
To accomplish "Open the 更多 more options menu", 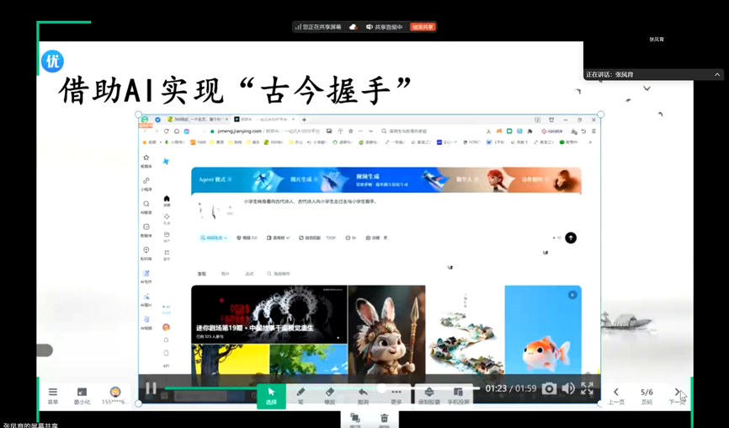I will tap(396, 394).
